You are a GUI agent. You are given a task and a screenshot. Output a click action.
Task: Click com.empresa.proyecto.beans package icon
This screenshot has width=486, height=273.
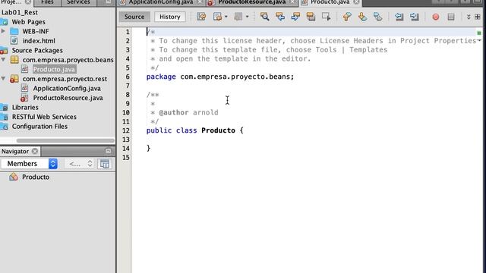click(14, 59)
